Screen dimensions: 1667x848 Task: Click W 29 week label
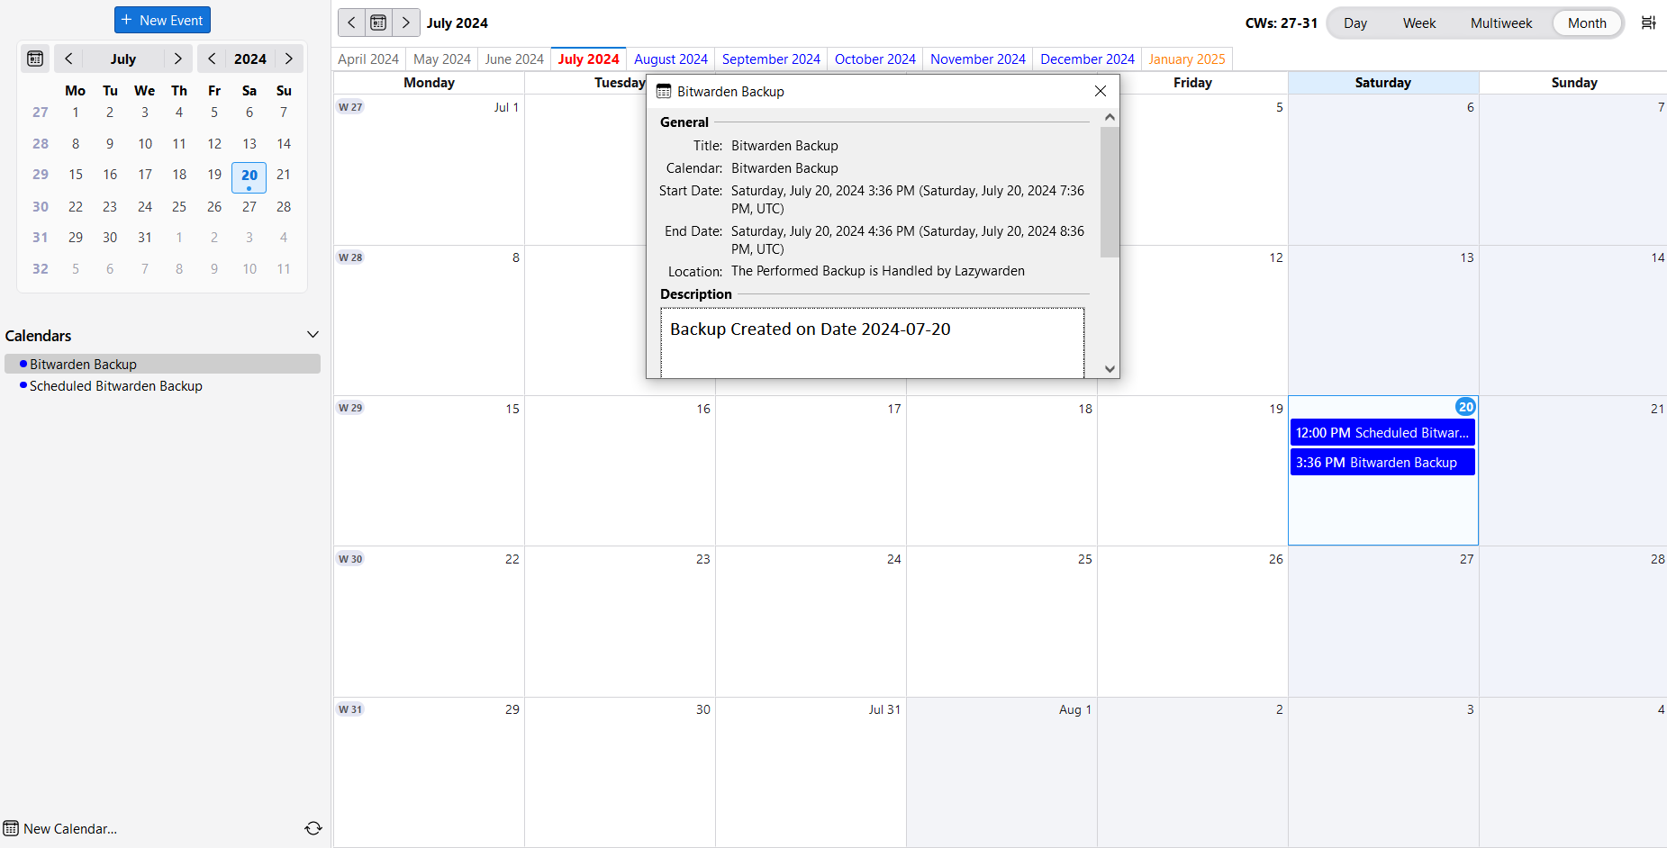350,408
